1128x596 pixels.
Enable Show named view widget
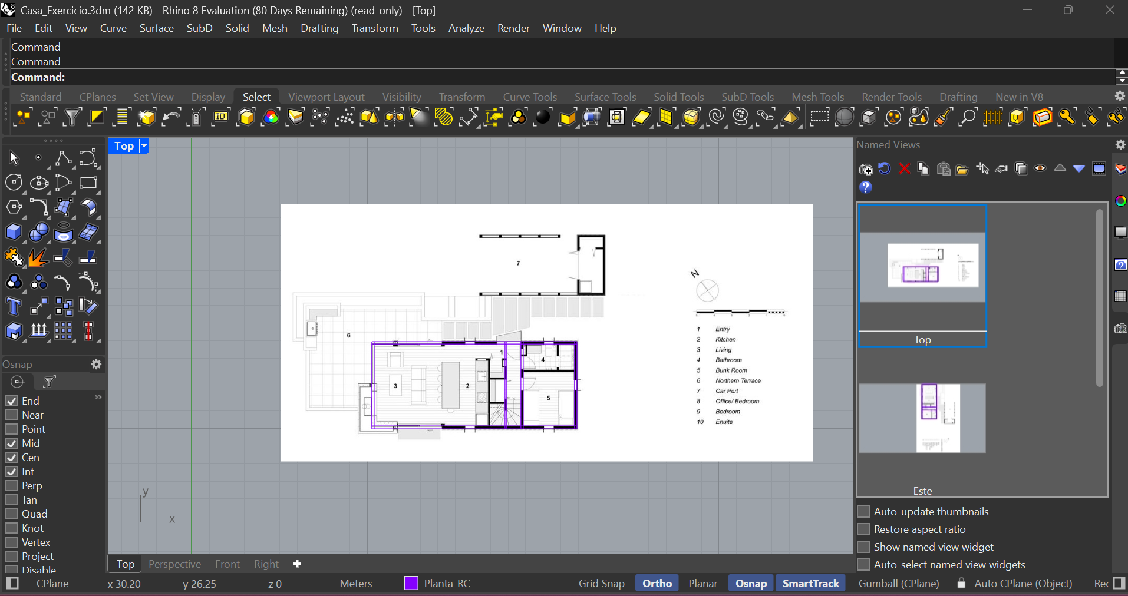[863, 547]
